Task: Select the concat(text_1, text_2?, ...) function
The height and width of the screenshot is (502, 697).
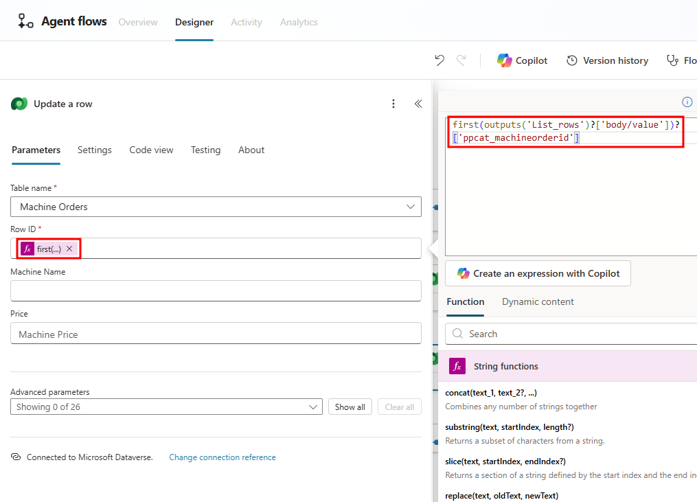Action: click(491, 393)
